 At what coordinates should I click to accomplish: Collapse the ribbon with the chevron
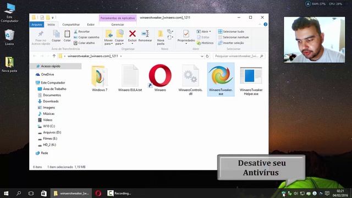260,24
